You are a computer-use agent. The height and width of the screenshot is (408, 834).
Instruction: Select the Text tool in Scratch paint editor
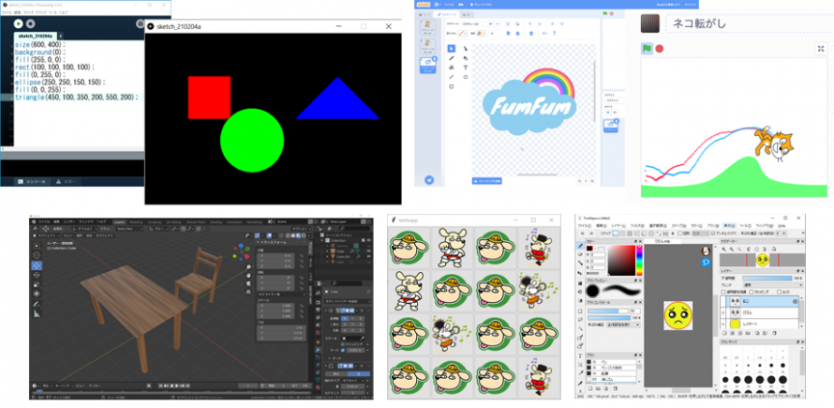tap(466, 68)
